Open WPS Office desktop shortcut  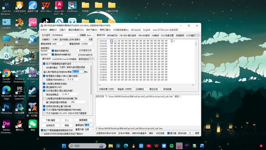pos(46,7)
